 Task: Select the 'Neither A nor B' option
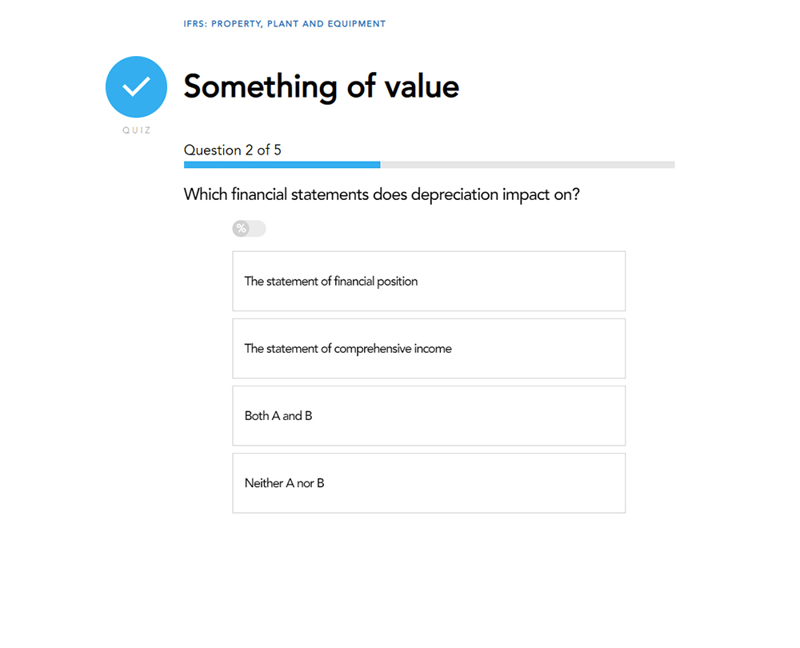[429, 482]
